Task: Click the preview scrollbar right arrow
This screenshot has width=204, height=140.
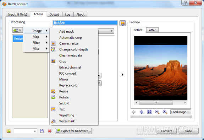Action: pos(185,103)
